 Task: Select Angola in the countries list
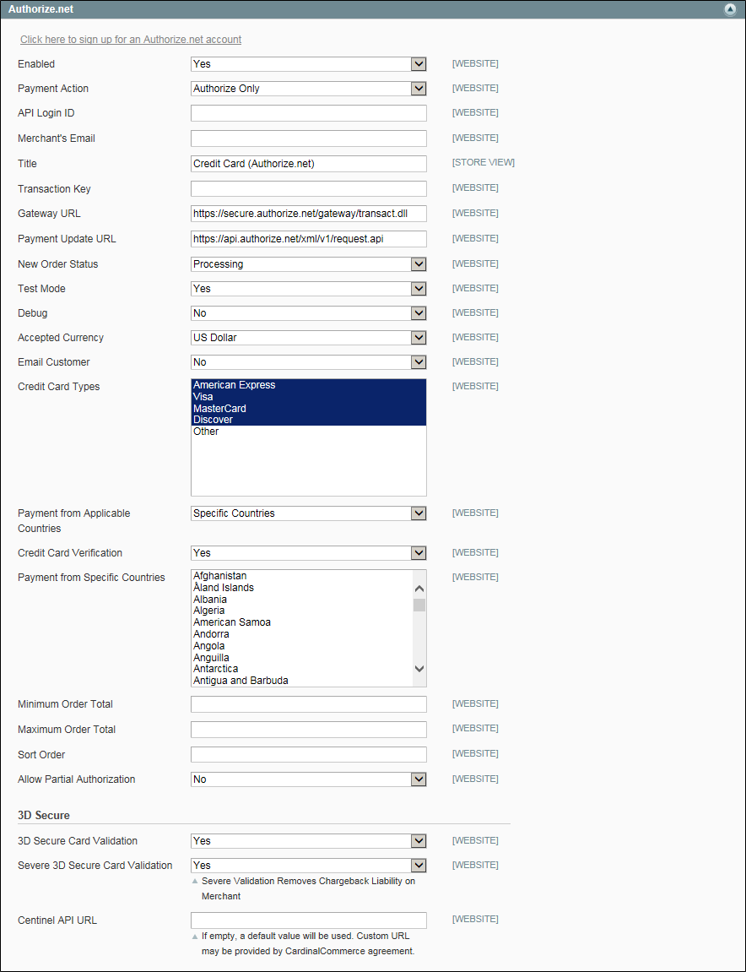(302, 646)
